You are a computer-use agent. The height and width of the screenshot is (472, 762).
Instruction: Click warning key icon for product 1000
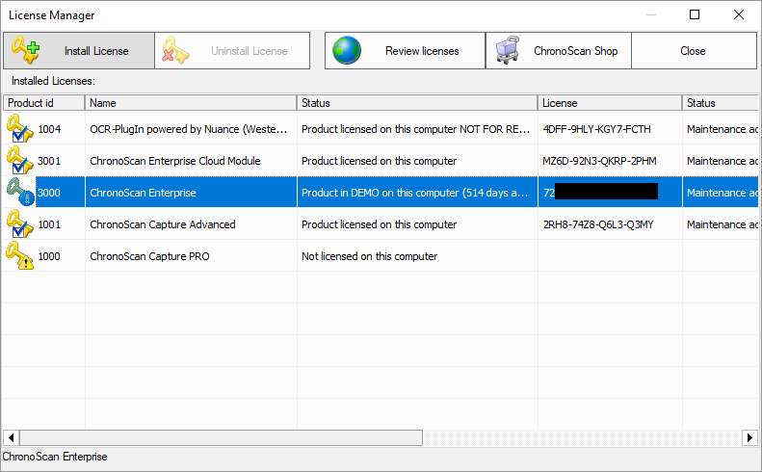(20, 255)
